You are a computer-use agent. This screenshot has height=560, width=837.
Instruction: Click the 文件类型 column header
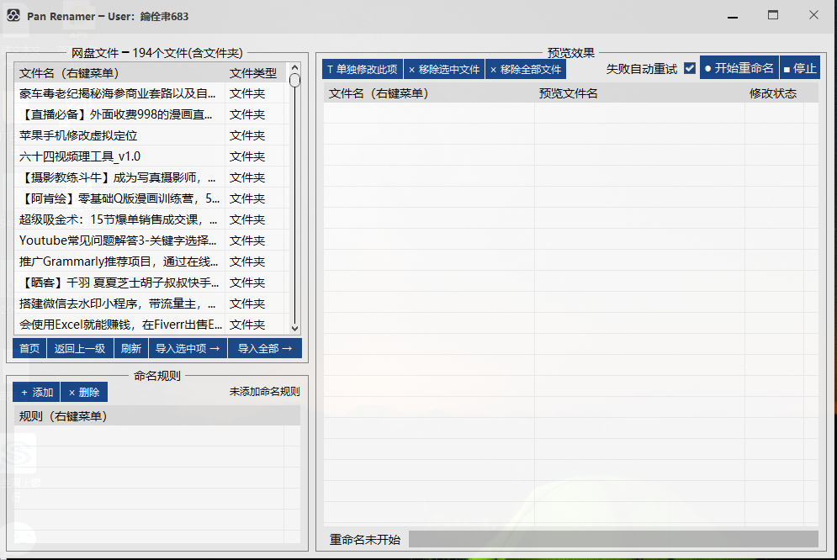(253, 73)
